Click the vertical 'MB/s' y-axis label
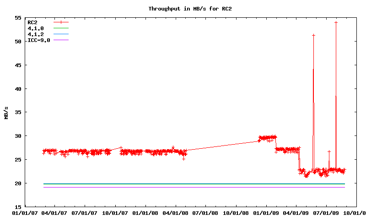The image size is (366, 219). [6, 112]
